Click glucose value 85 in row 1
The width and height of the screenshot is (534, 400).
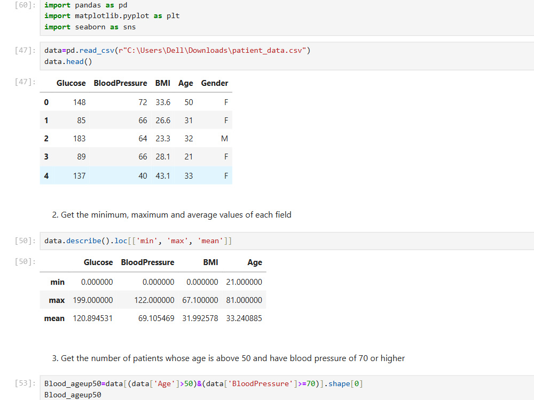[x=81, y=121]
